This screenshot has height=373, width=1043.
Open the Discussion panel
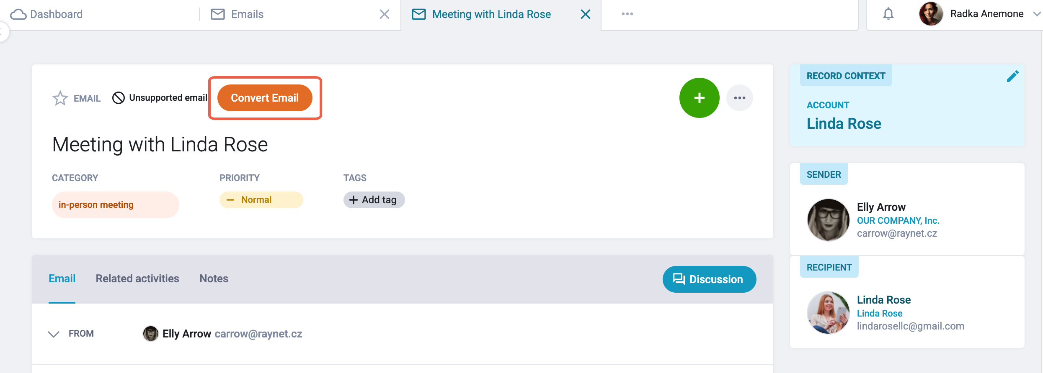tap(709, 279)
